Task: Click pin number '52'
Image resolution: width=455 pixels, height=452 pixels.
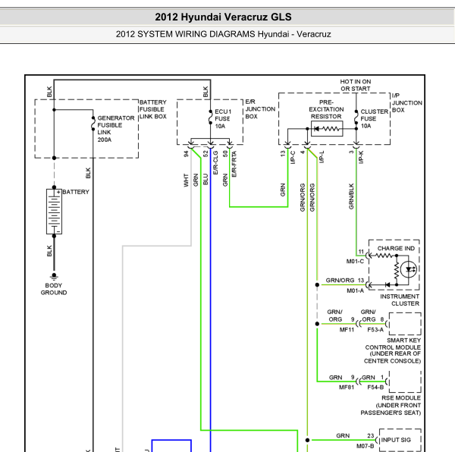Action: click(x=206, y=154)
